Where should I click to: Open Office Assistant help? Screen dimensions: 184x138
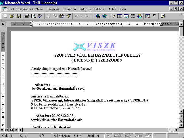click(x=163, y=16)
